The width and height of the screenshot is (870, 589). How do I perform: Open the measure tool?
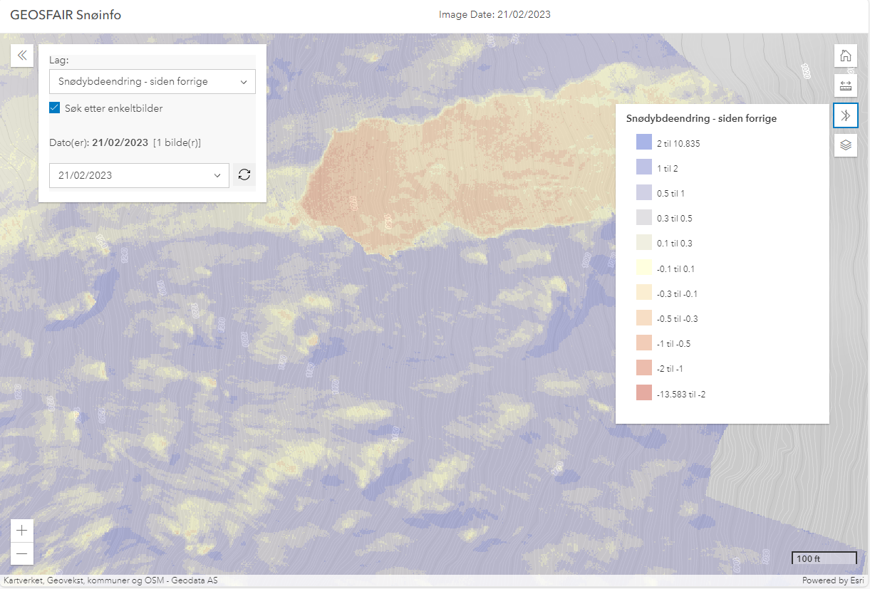click(846, 85)
